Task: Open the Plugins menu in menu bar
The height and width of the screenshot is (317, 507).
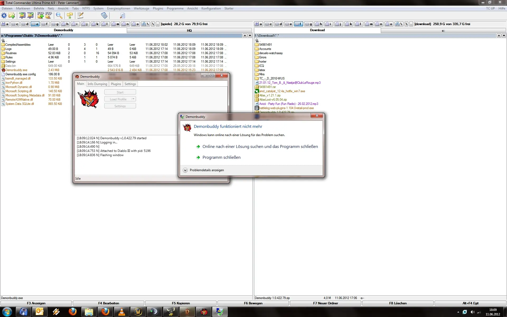Action: coord(158,8)
